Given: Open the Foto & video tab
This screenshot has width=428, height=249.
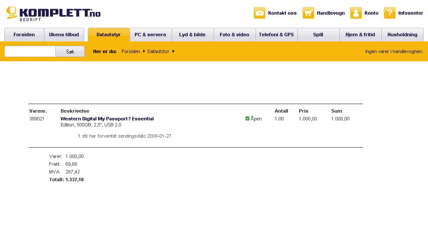Looking at the screenshot, I should pyautogui.click(x=234, y=35).
